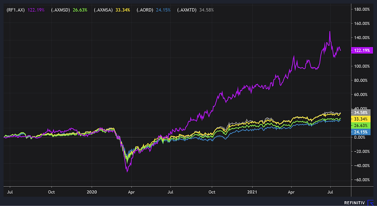This screenshot has width=377, height=206.
Task: Select the RF1.AX legend label
Action: [15, 10]
